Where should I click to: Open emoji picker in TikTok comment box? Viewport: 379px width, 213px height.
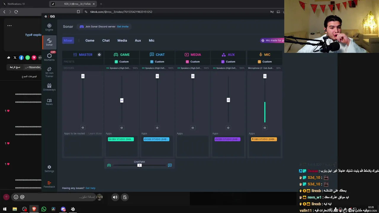click(16, 197)
